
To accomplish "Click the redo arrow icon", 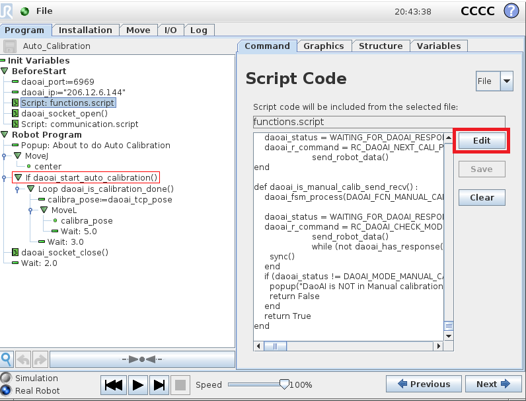I will 40,359.
